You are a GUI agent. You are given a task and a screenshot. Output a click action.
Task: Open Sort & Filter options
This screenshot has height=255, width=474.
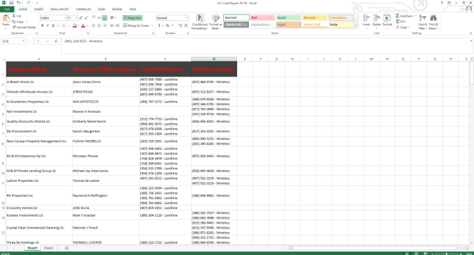point(422,22)
